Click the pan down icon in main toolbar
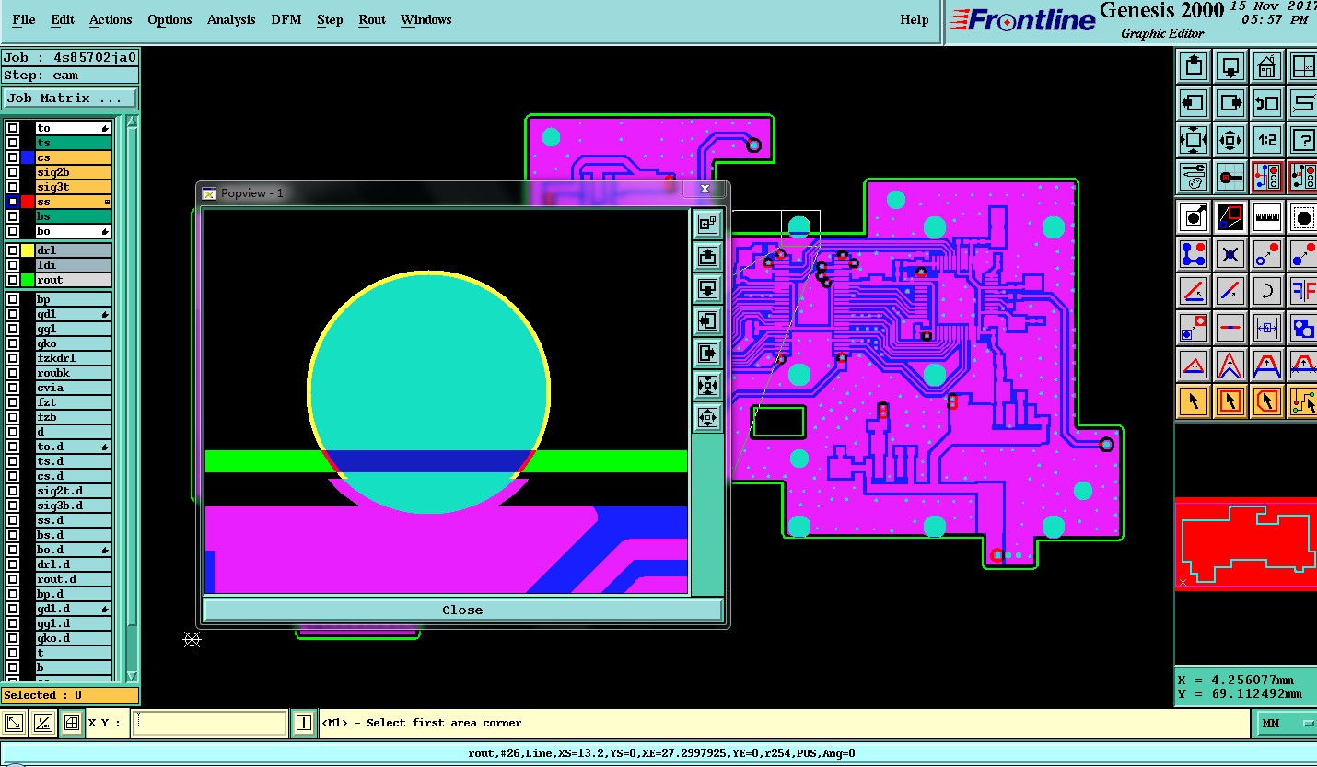Screen dimensions: 1317x767 [1230, 66]
